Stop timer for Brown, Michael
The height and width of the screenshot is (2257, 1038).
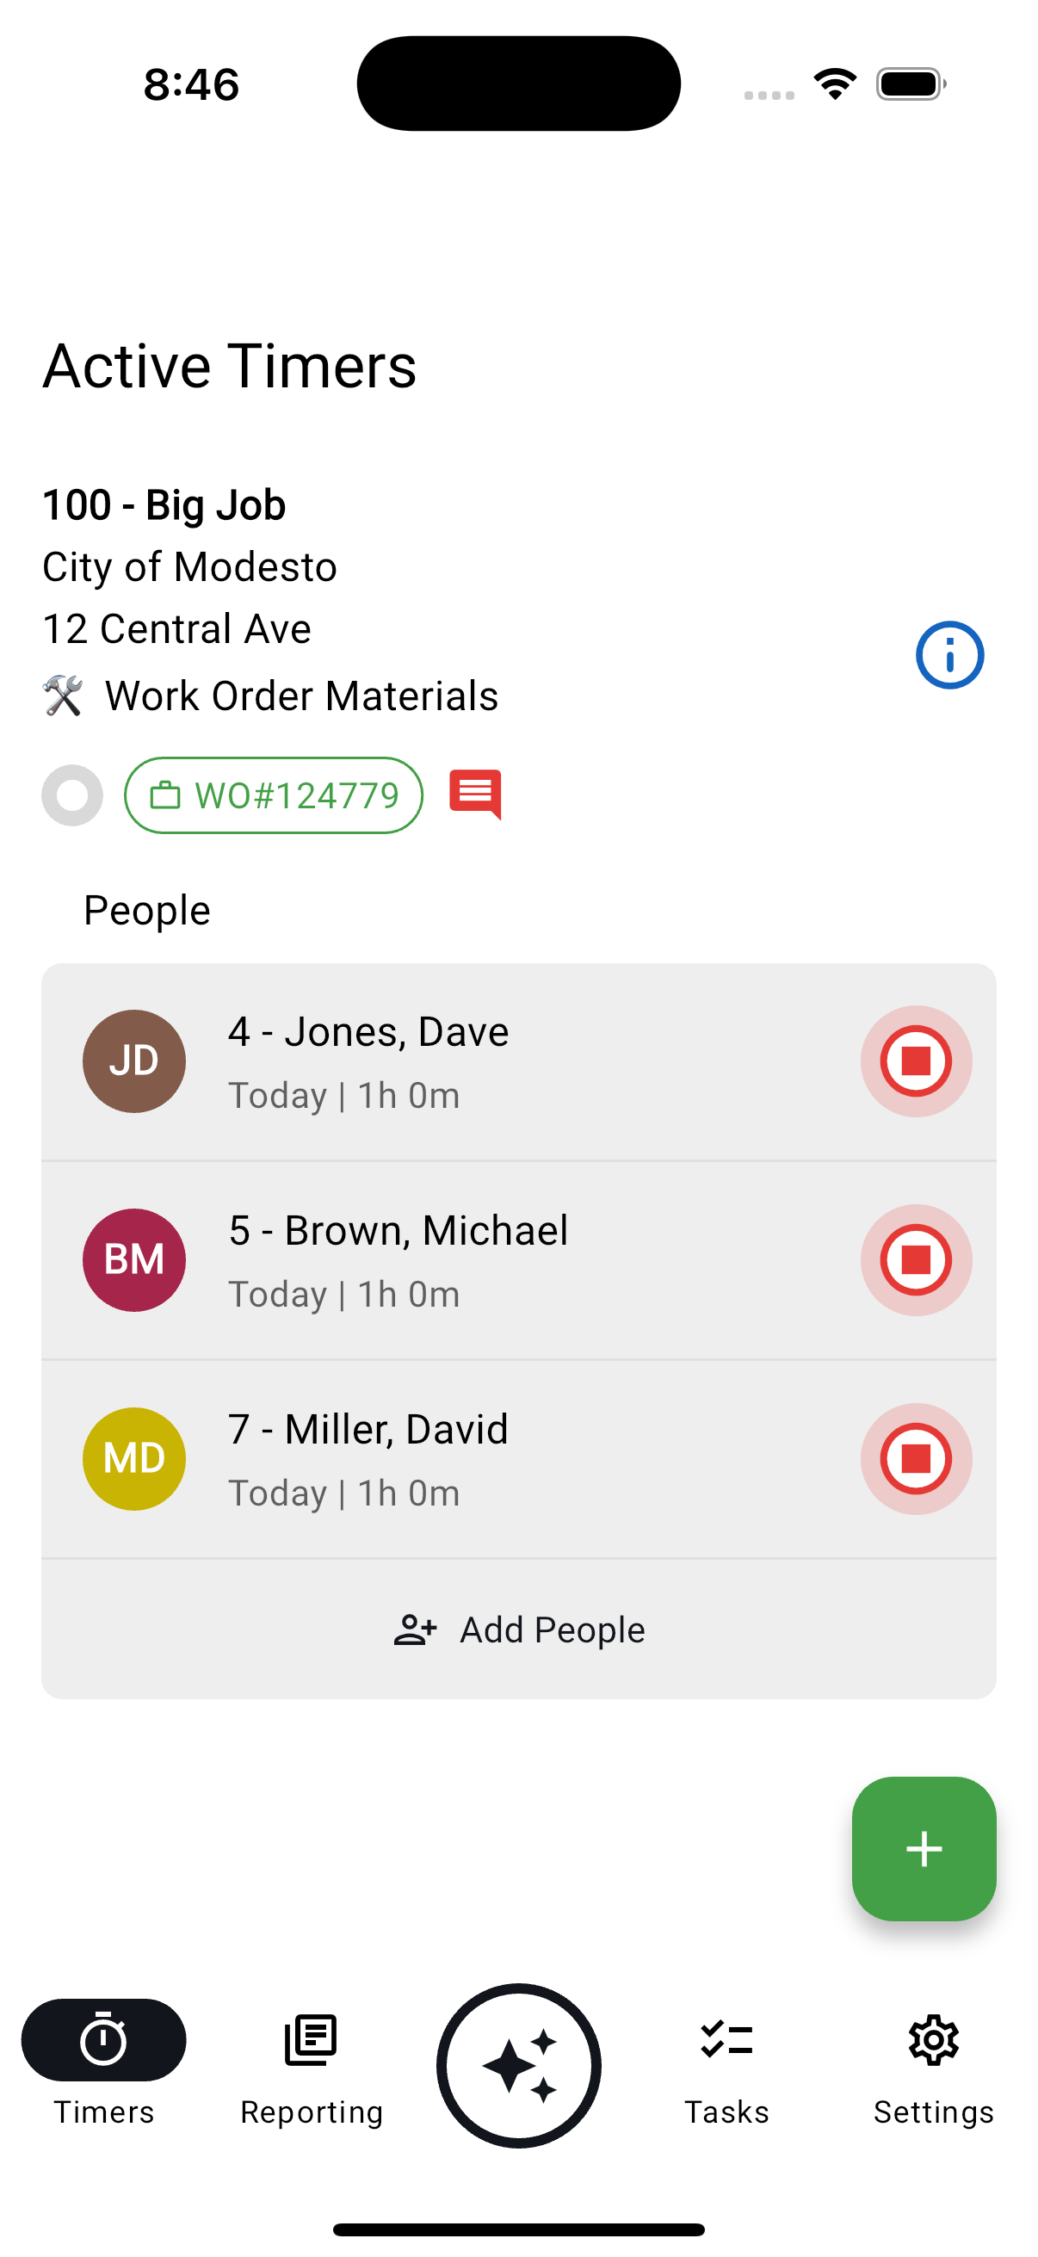(x=916, y=1259)
